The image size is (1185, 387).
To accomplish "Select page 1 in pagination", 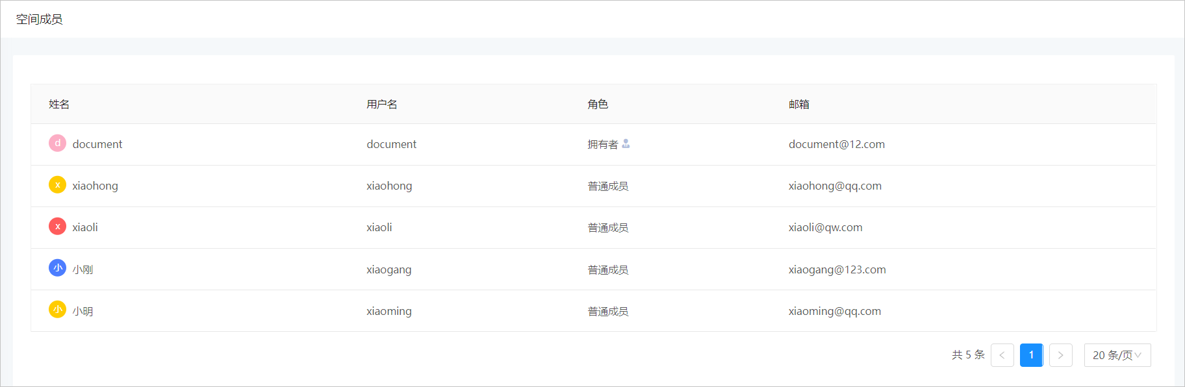I will [1031, 355].
